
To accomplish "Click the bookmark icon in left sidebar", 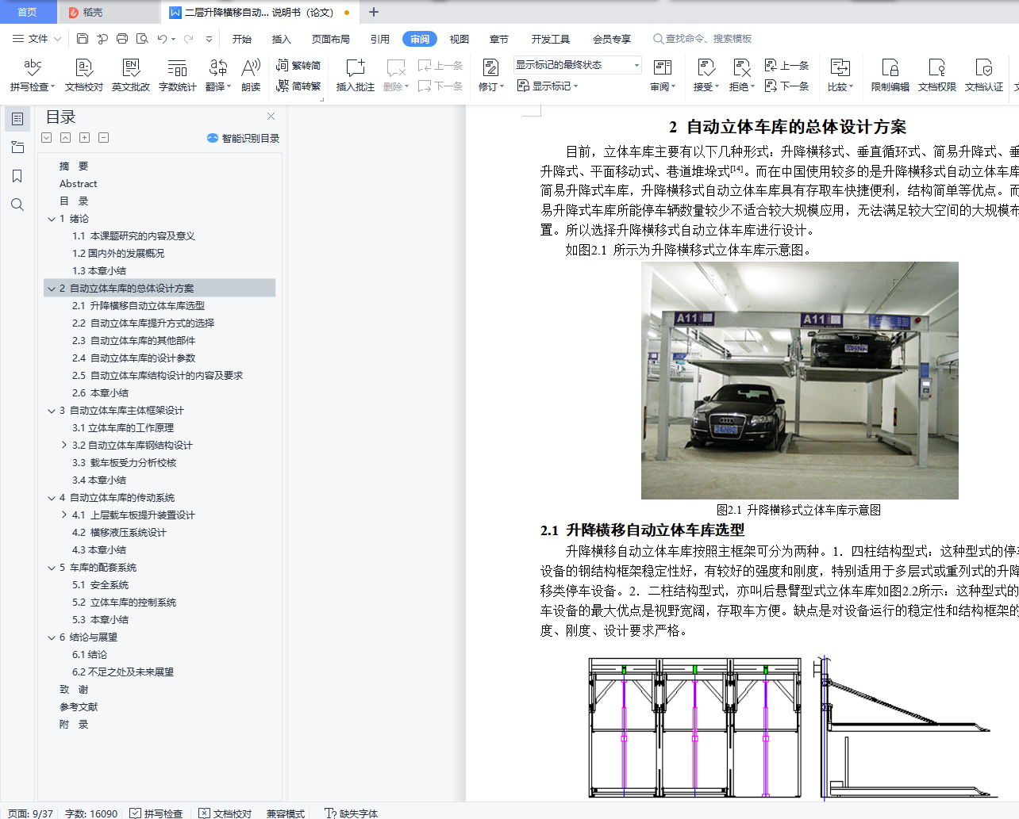I will click(x=17, y=176).
